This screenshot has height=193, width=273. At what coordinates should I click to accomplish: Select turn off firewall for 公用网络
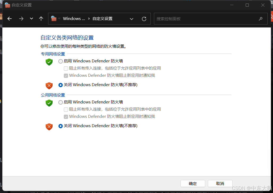tap(60, 126)
